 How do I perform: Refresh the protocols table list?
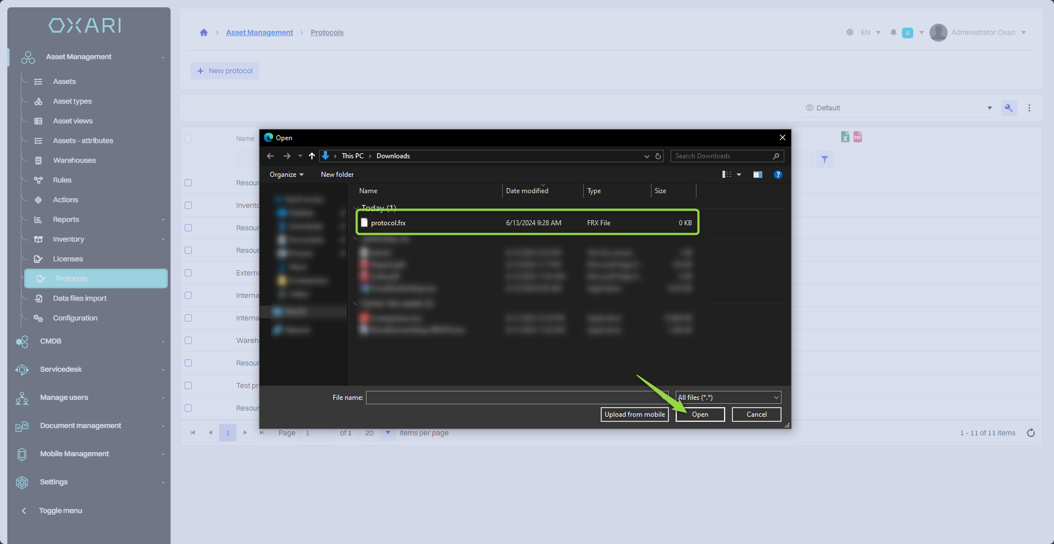1031,433
